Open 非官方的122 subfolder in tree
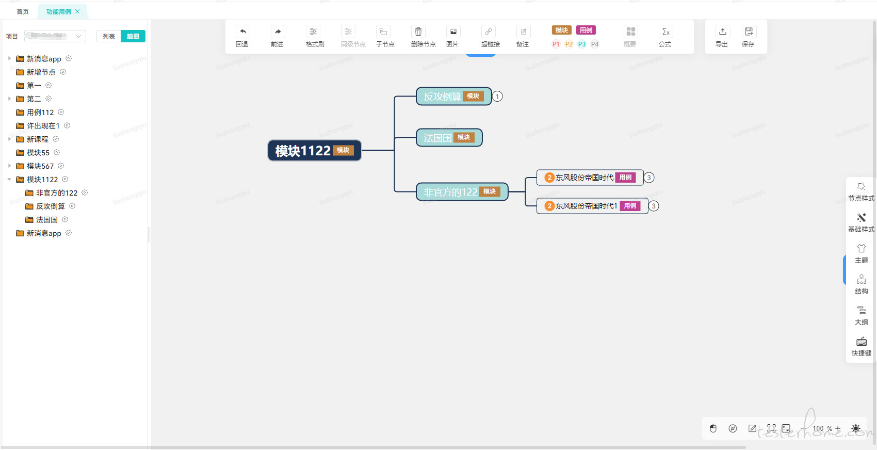 click(x=57, y=192)
